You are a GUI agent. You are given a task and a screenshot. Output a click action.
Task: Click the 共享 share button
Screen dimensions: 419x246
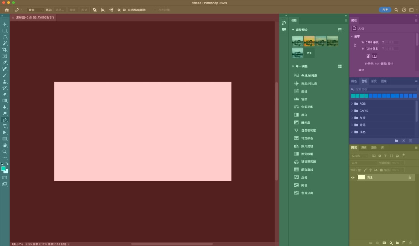pos(385,10)
